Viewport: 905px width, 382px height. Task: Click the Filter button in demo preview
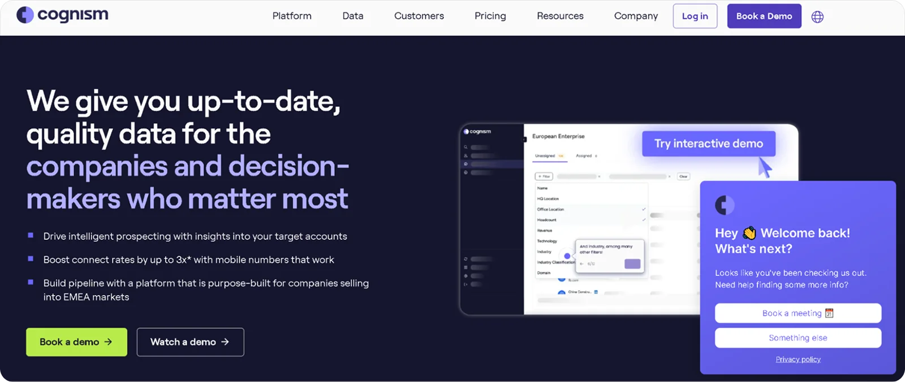coord(544,176)
